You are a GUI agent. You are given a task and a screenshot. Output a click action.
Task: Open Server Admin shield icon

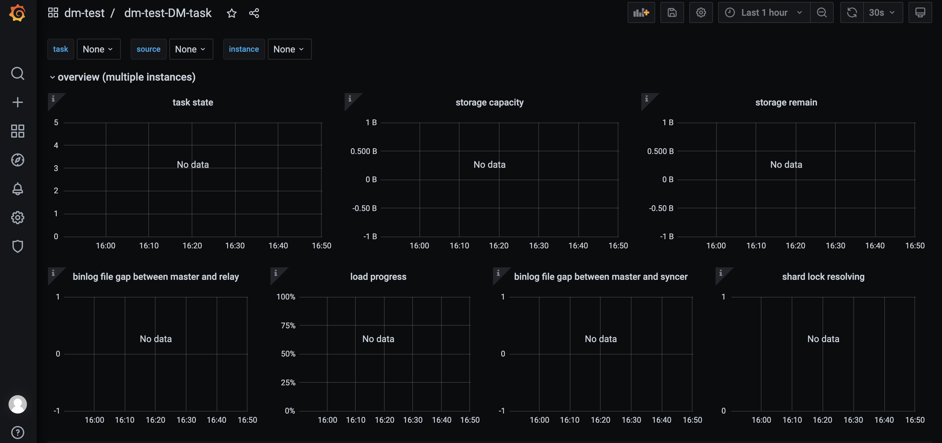[17, 246]
